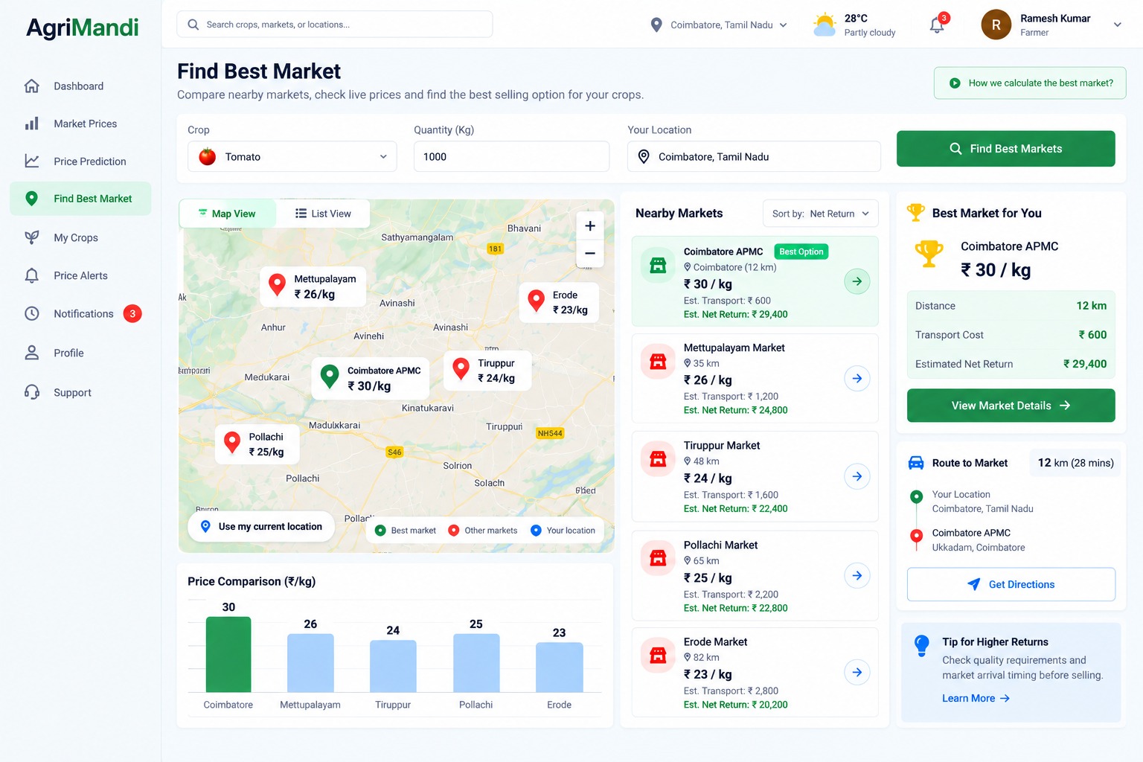1143x762 pixels.
Task: Click Learn More link
Action: coord(976,698)
